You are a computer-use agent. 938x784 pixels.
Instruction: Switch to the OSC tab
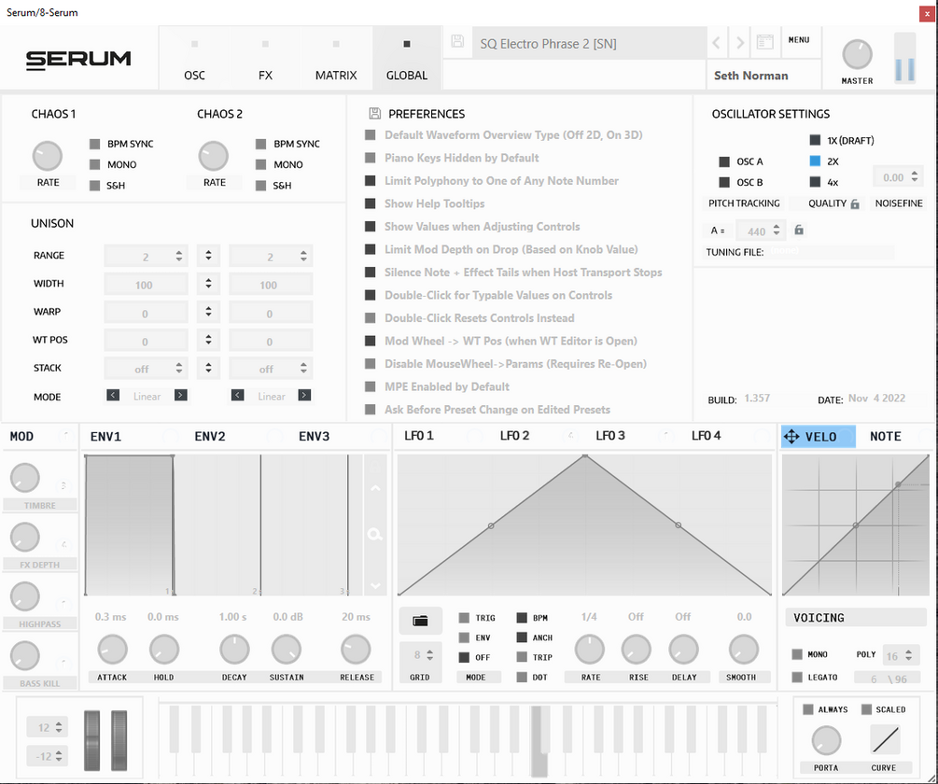(194, 60)
